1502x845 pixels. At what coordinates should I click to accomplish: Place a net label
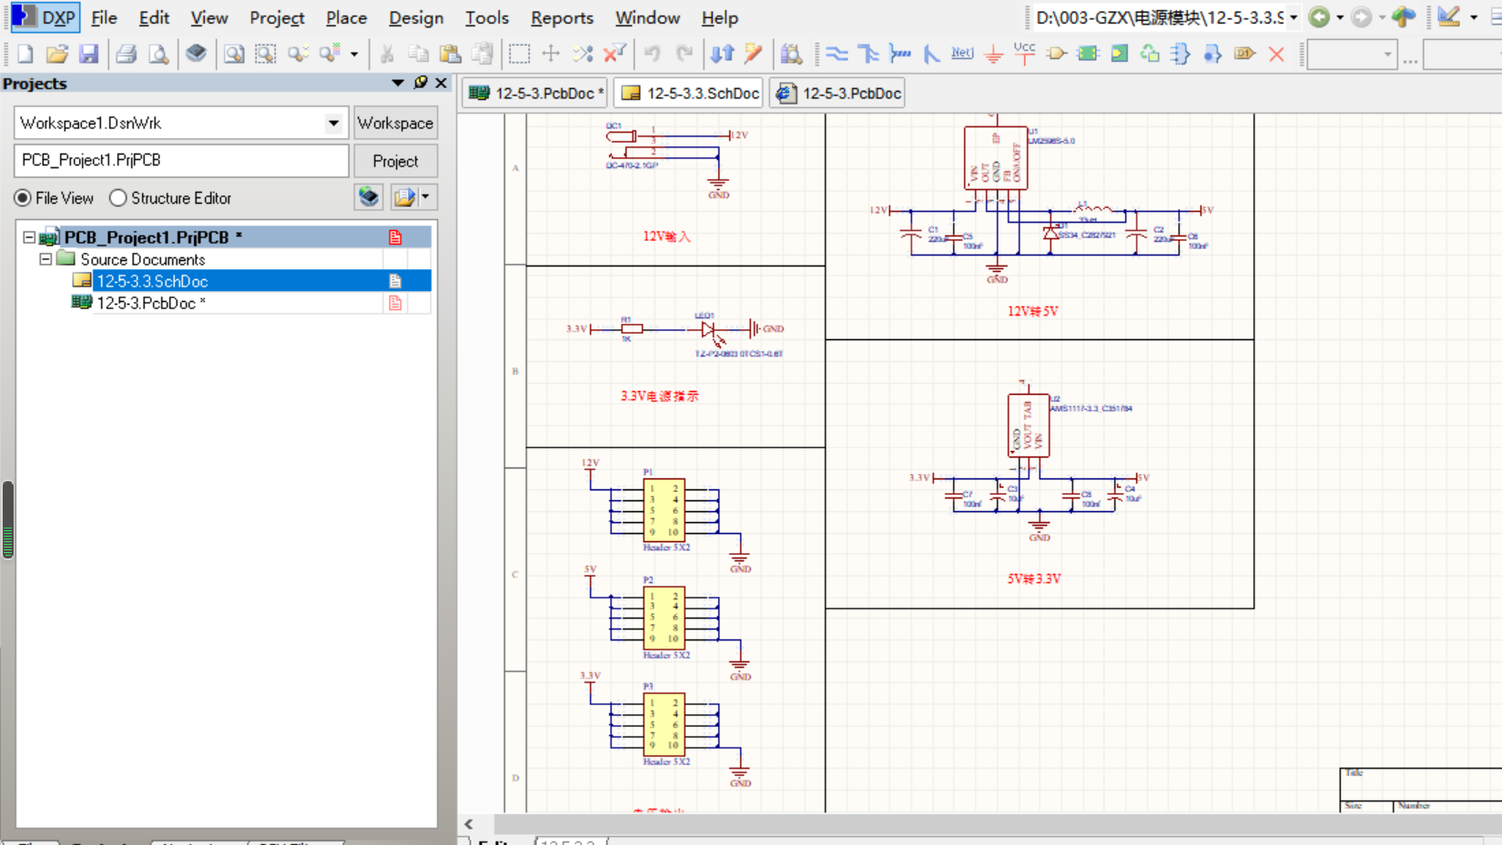click(x=962, y=54)
